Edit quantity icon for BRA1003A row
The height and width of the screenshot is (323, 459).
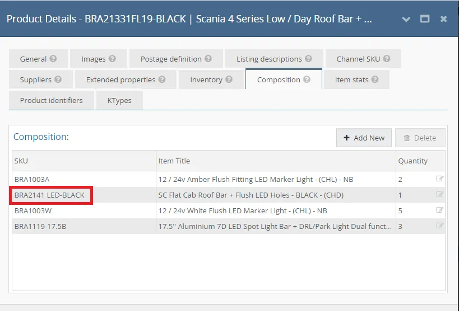click(x=439, y=179)
